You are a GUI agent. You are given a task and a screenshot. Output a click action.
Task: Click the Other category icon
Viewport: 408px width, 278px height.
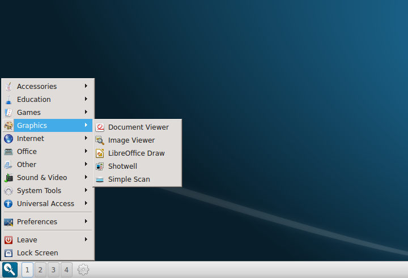(8, 164)
